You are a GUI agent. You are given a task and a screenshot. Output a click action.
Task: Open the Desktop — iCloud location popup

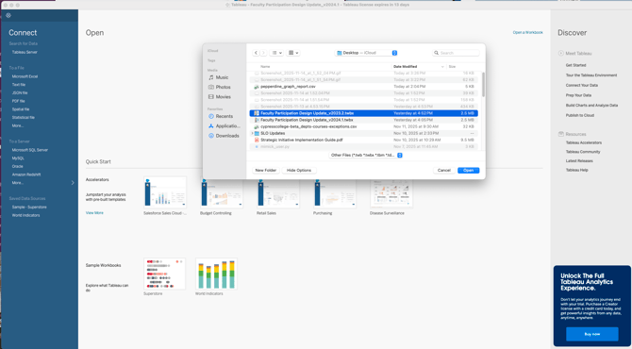click(x=366, y=53)
